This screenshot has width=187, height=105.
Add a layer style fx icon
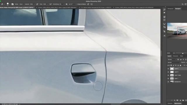click(175, 100)
